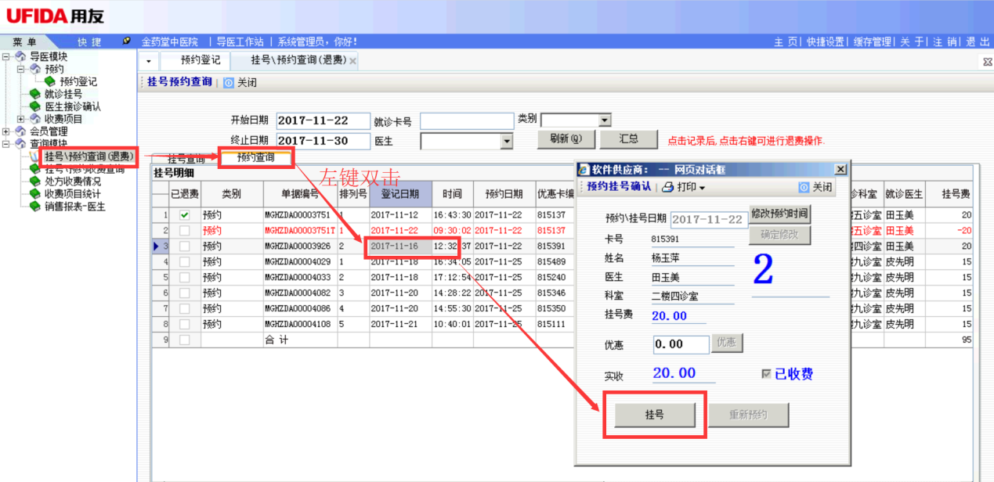This screenshot has height=482, width=994.
Task: Click green book icon beside 处方收费情况
Action: 35,182
